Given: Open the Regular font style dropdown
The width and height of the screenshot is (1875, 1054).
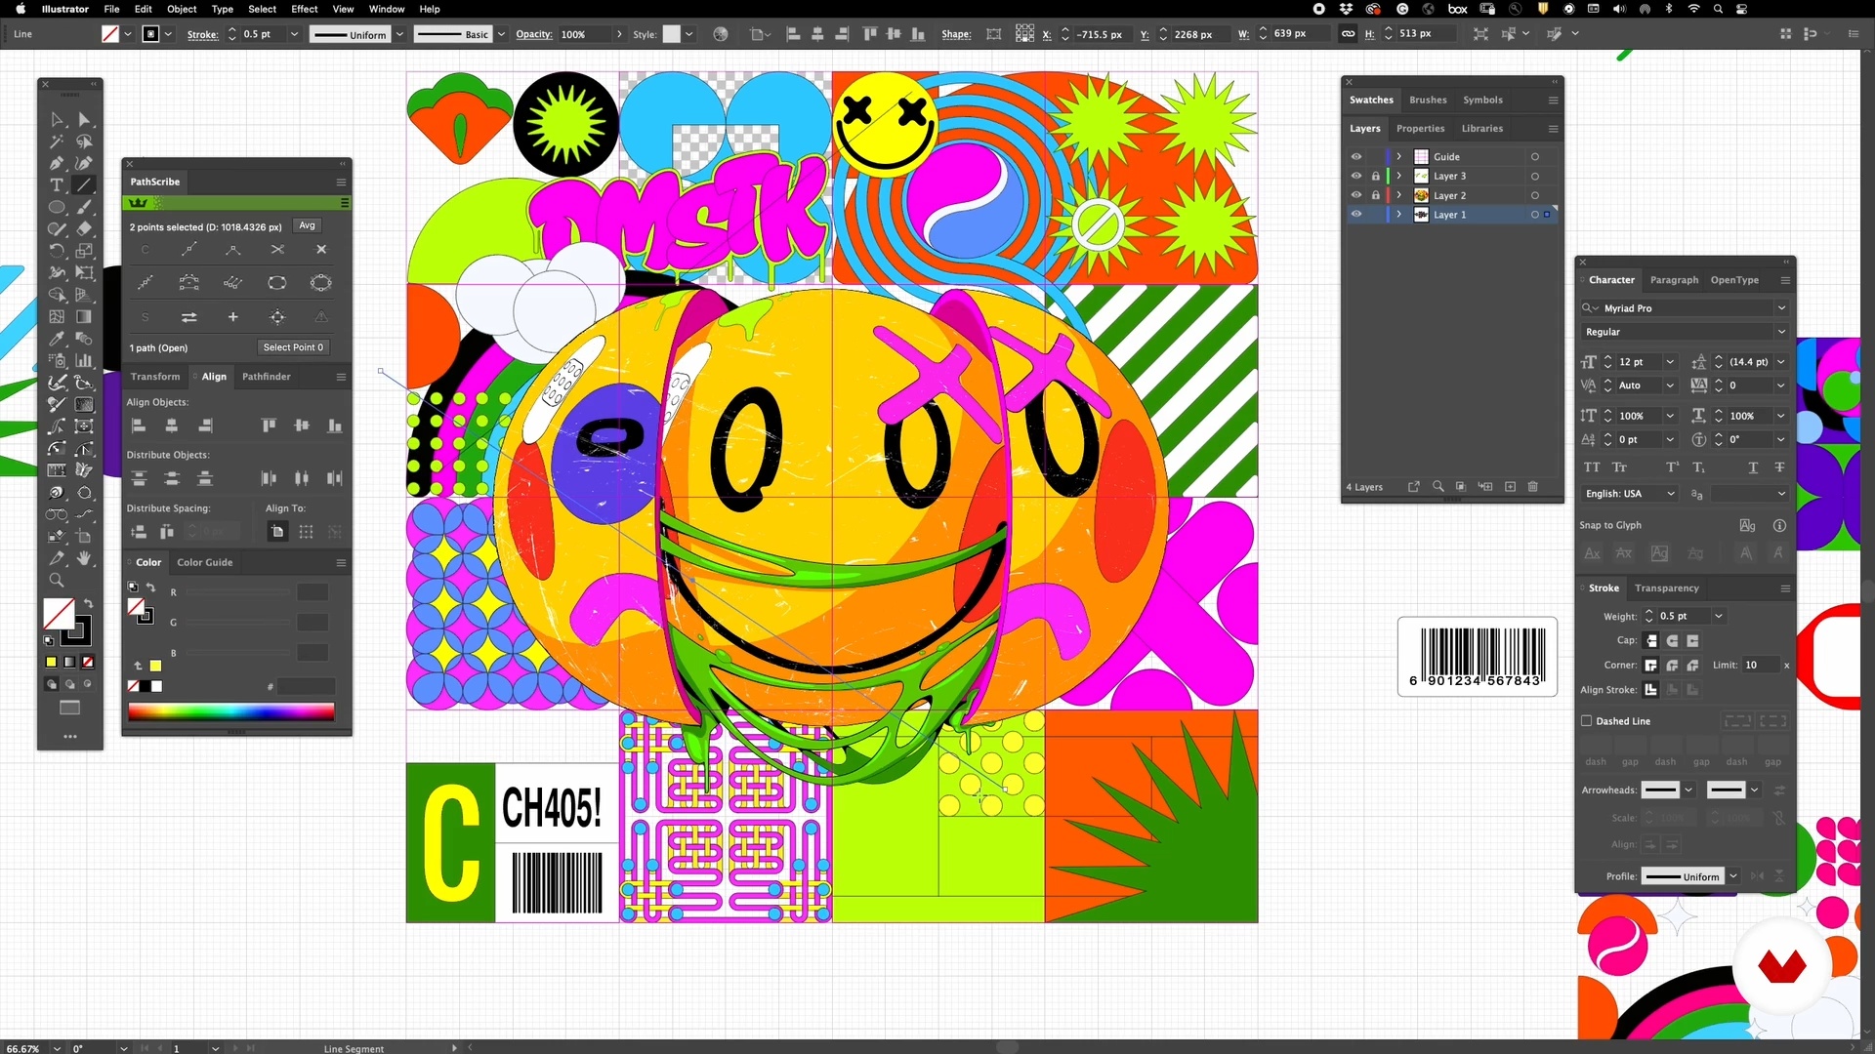Looking at the screenshot, I should click(x=1781, y=332).
